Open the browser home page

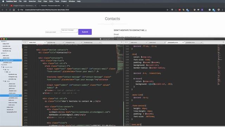(x=14, y=10)
